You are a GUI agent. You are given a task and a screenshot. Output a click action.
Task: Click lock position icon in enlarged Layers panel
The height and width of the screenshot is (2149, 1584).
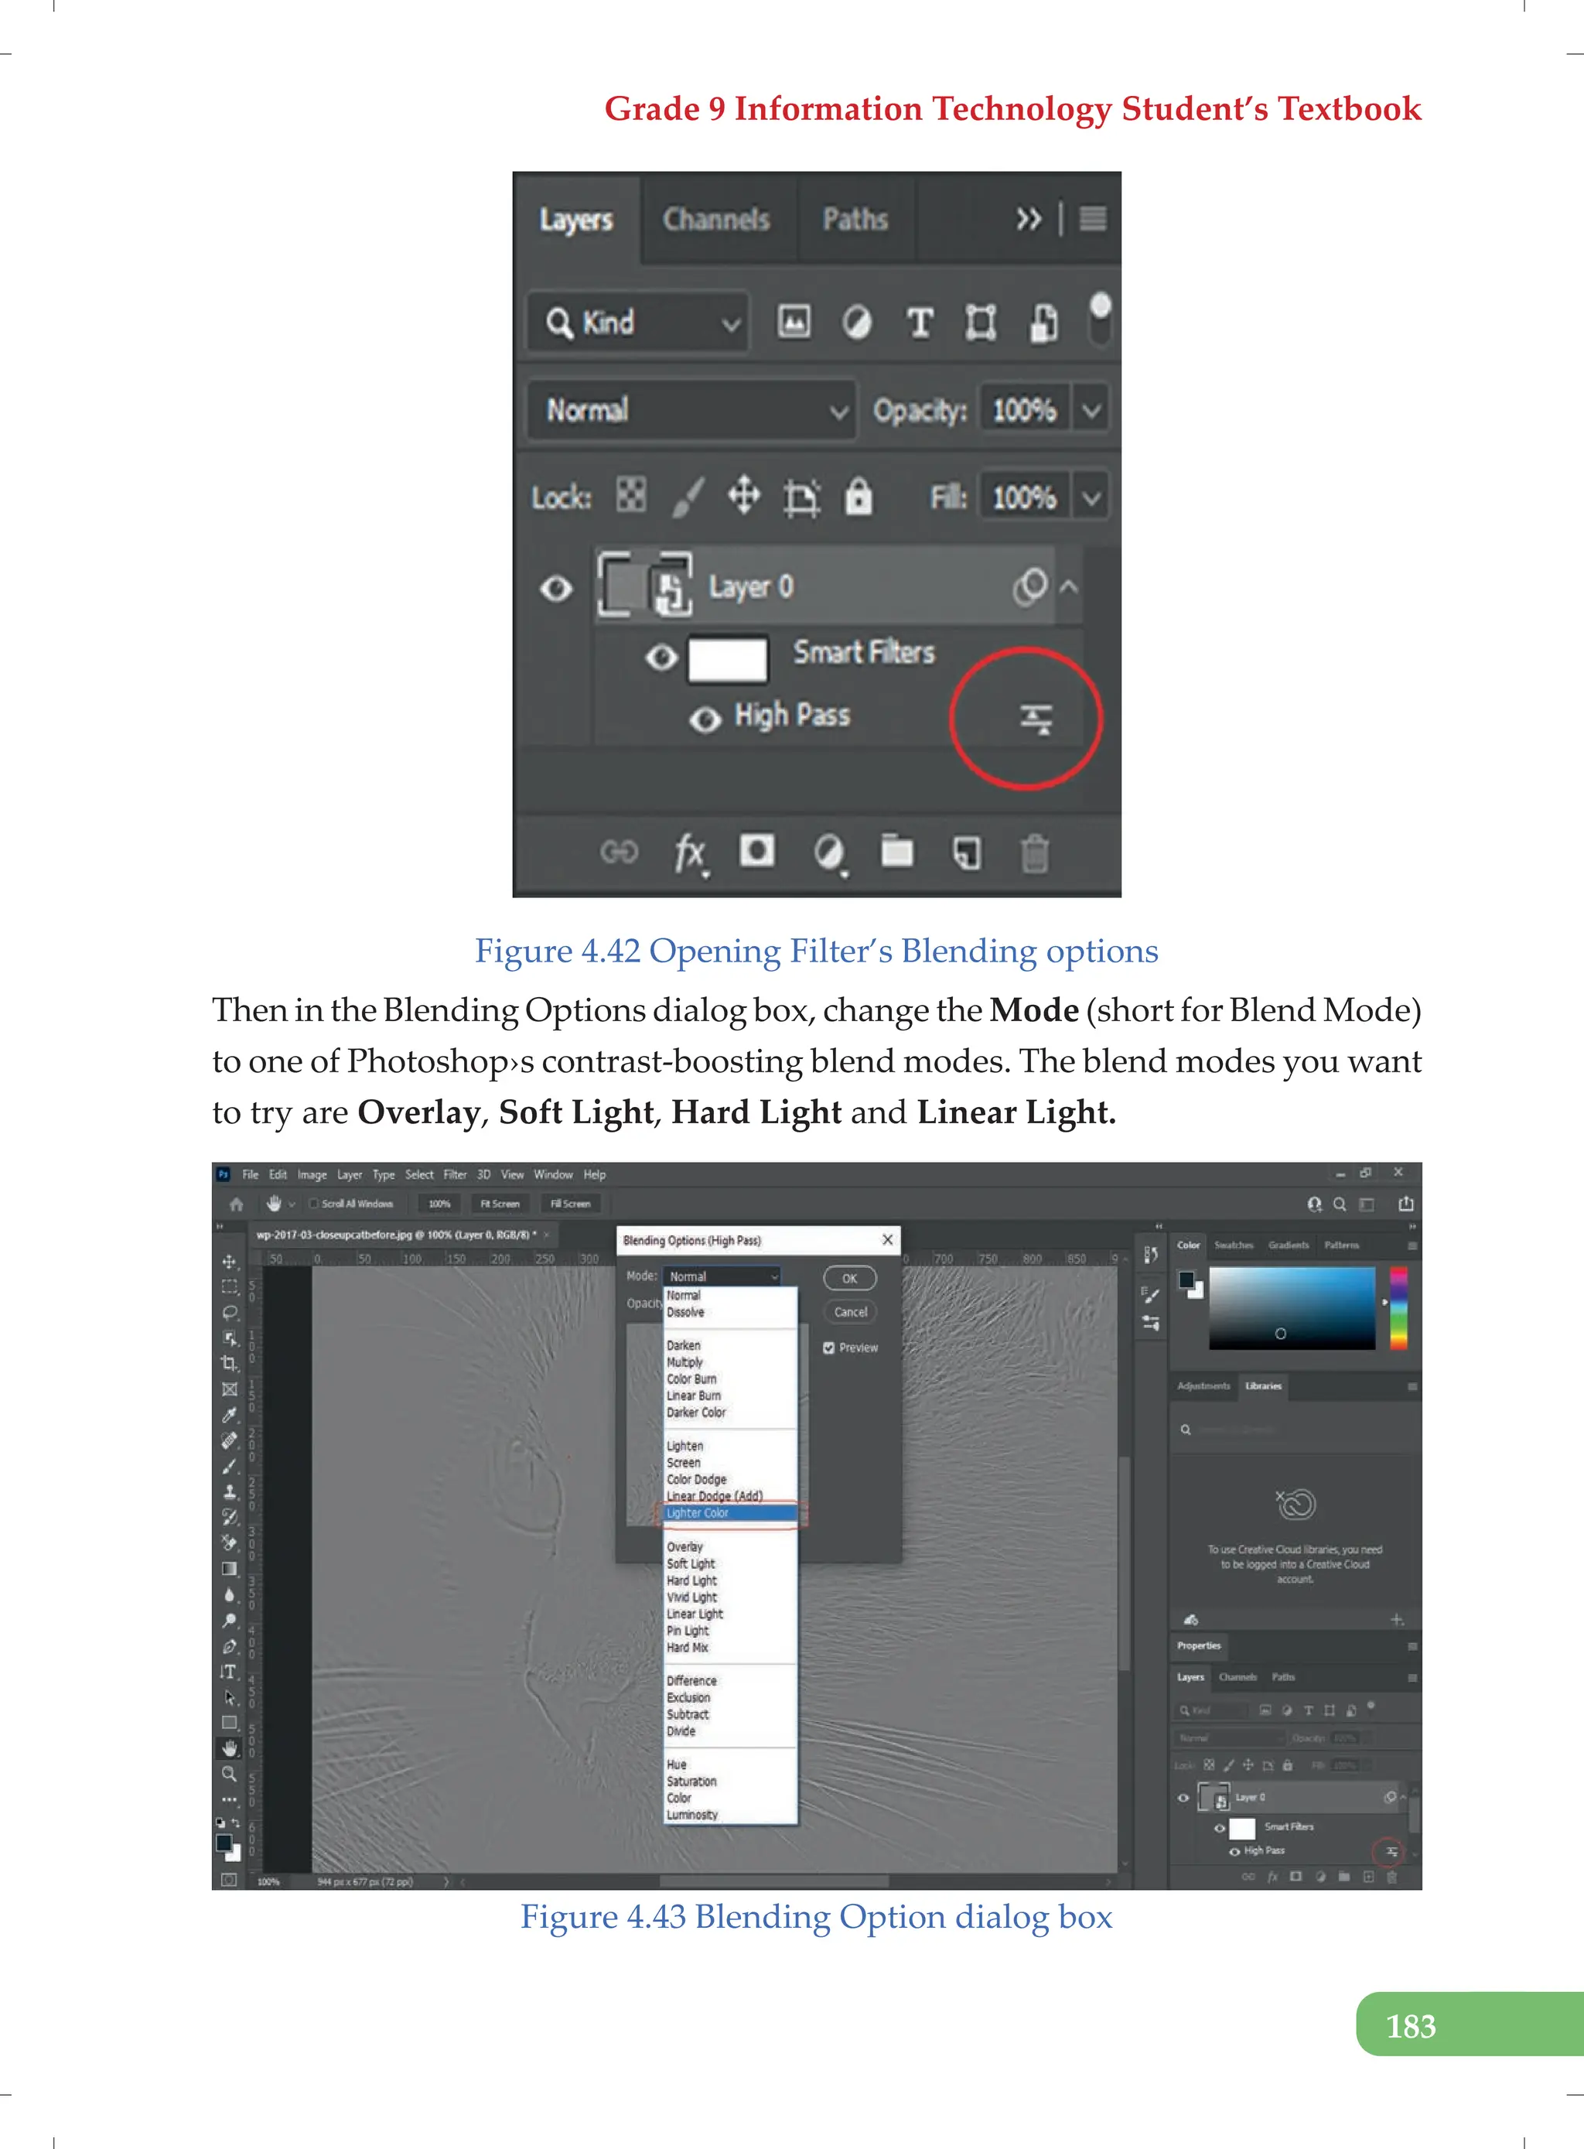pos(744,497)
